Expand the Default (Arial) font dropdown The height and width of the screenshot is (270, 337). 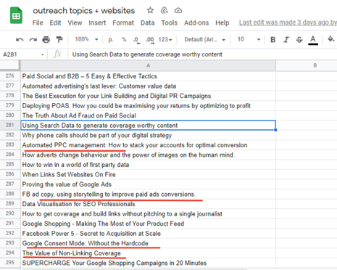coord(204,39)
